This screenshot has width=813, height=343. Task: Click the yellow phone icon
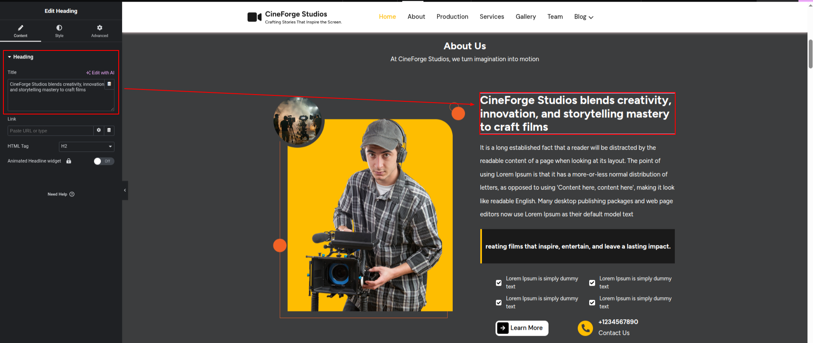point(585,328)
